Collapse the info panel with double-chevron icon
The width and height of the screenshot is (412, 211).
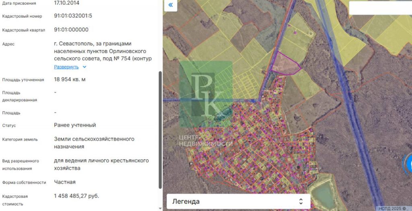coord(171,5)
